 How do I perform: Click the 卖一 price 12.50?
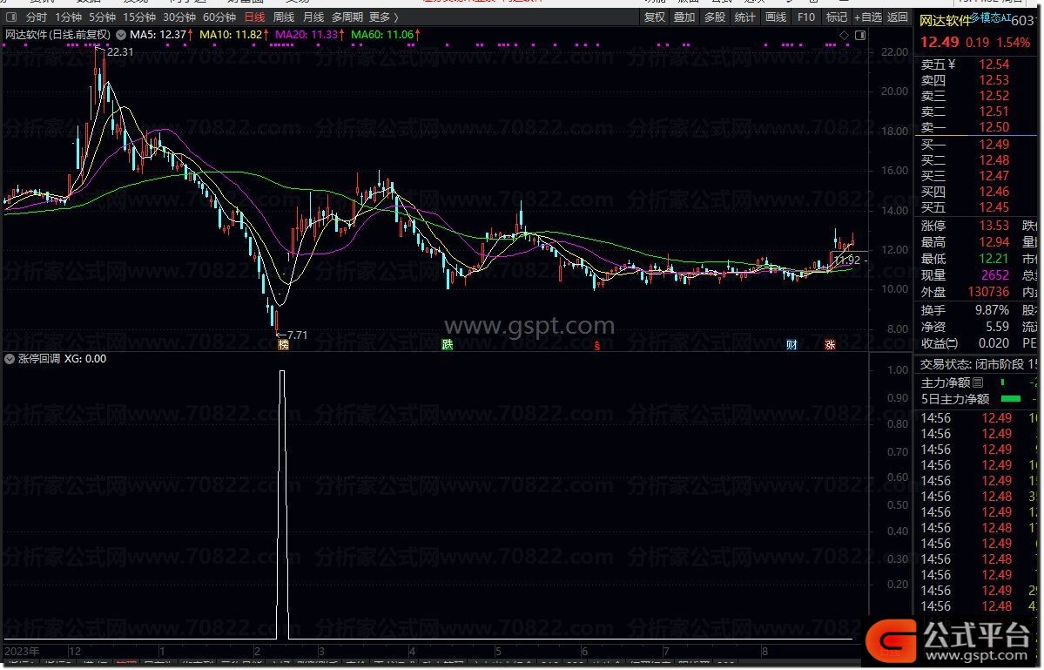[x=993, y=127]
